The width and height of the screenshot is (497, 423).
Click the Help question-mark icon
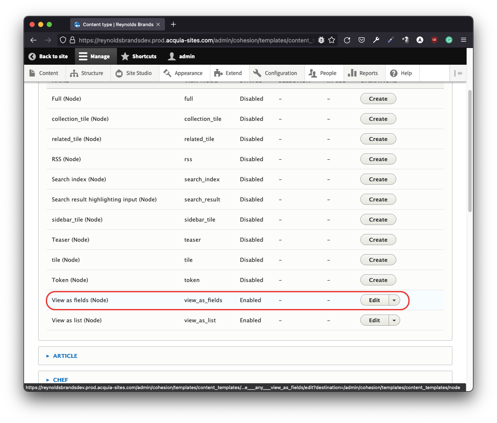[394, 73]
